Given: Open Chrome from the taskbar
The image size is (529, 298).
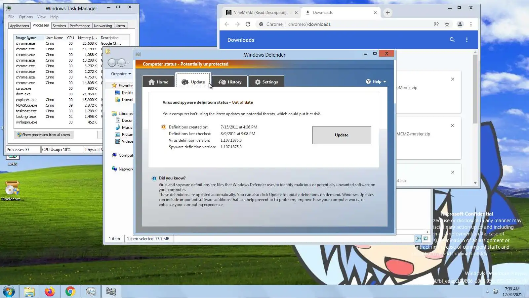Looking at the screenshot, I should [70, 292].
